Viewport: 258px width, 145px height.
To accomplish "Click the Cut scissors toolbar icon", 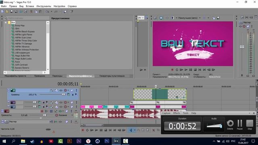I will tap(31, 12).
